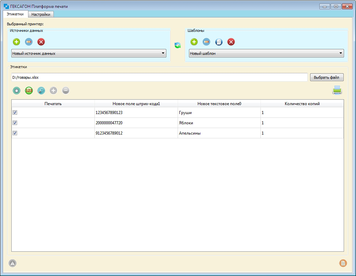Click the select-all square icon in labels toolbar
Viewport: 356px width, 276px height.
pos(16,90)
